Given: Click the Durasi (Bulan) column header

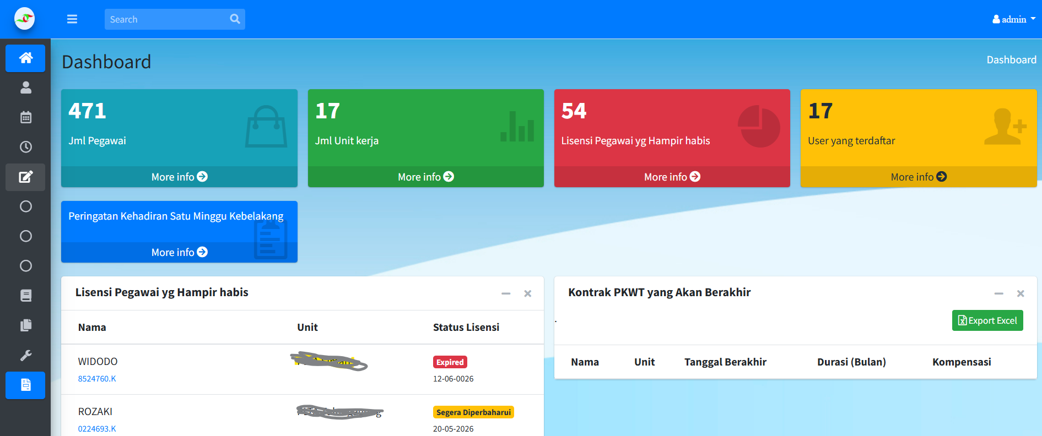Looking at the screenshot, I should [851, 362].
